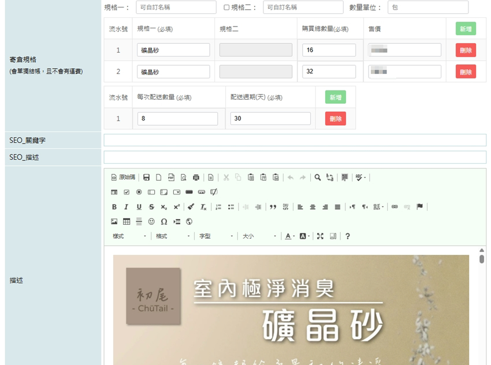Screen dimensions: 491x365
Task: Align text left
Action: tap(300, 207)
